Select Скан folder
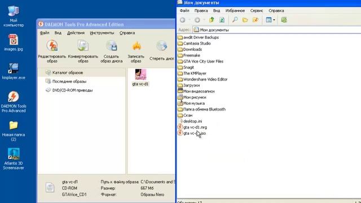Screen dimensions: 361x203 pos(185,115)
